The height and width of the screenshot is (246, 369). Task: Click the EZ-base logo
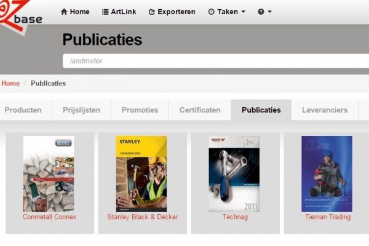click(x=21, y=17)
